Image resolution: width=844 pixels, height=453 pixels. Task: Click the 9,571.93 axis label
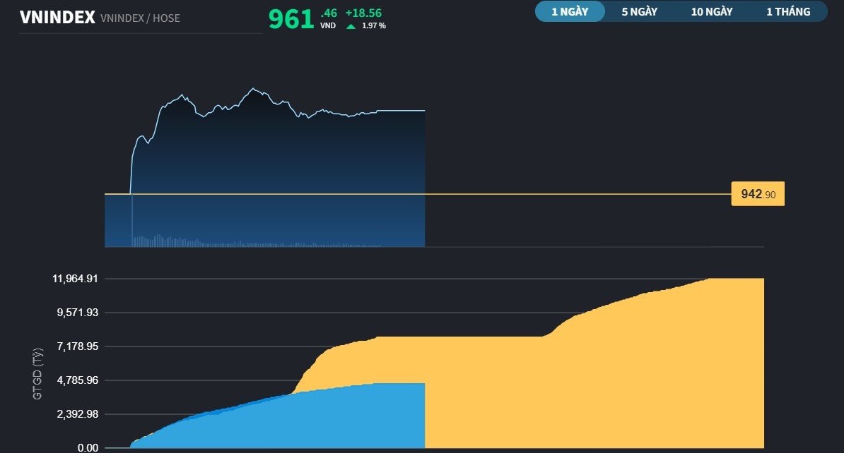point(78,312)
